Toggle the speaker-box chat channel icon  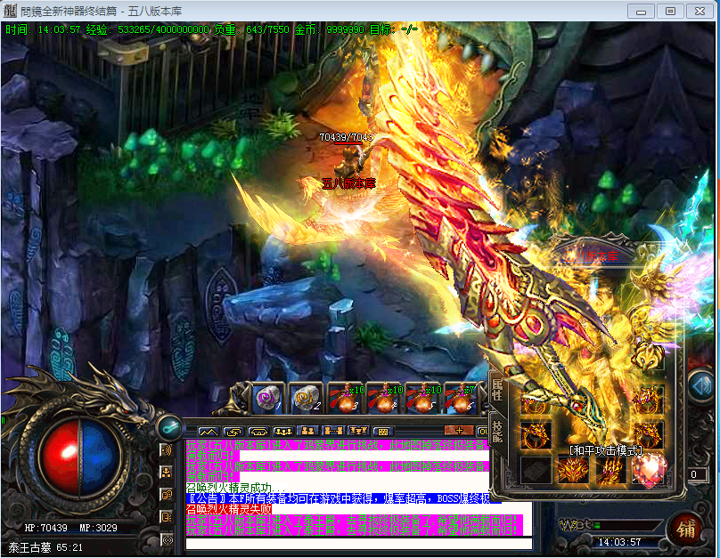(167, 517)
